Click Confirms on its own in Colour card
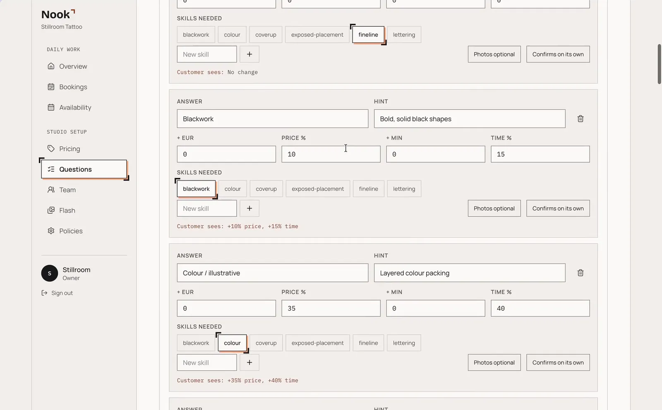Viewport: 662px width, 410px height. pos(558,363)
